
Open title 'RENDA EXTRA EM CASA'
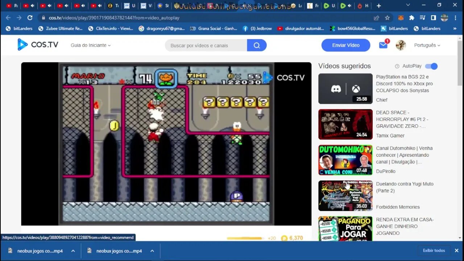point(405,226)
